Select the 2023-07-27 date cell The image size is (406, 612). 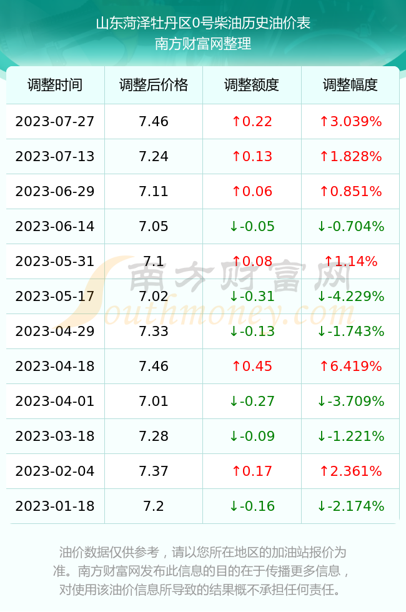(x=55, y=121)
